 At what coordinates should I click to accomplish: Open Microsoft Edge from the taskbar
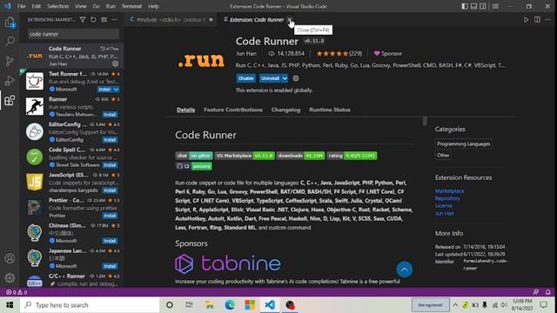tap(230, 305)
